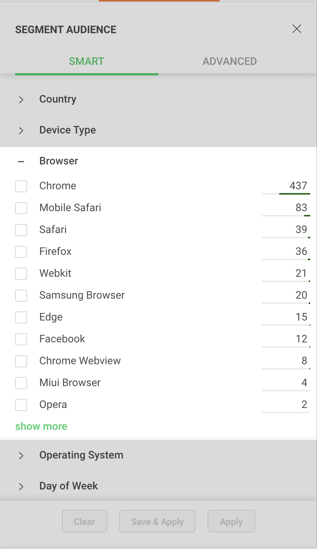The image size is (317, 549).
Task: Select the Samsung Browser checkbox
Action: 21,295
